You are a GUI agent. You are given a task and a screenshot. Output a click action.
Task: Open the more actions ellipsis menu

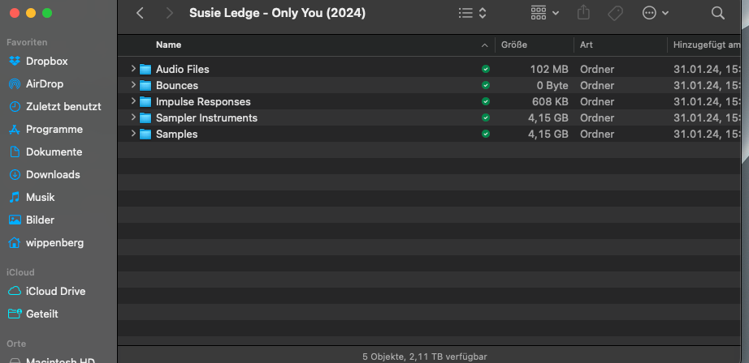pyautogui.click(x=655, y=13)
